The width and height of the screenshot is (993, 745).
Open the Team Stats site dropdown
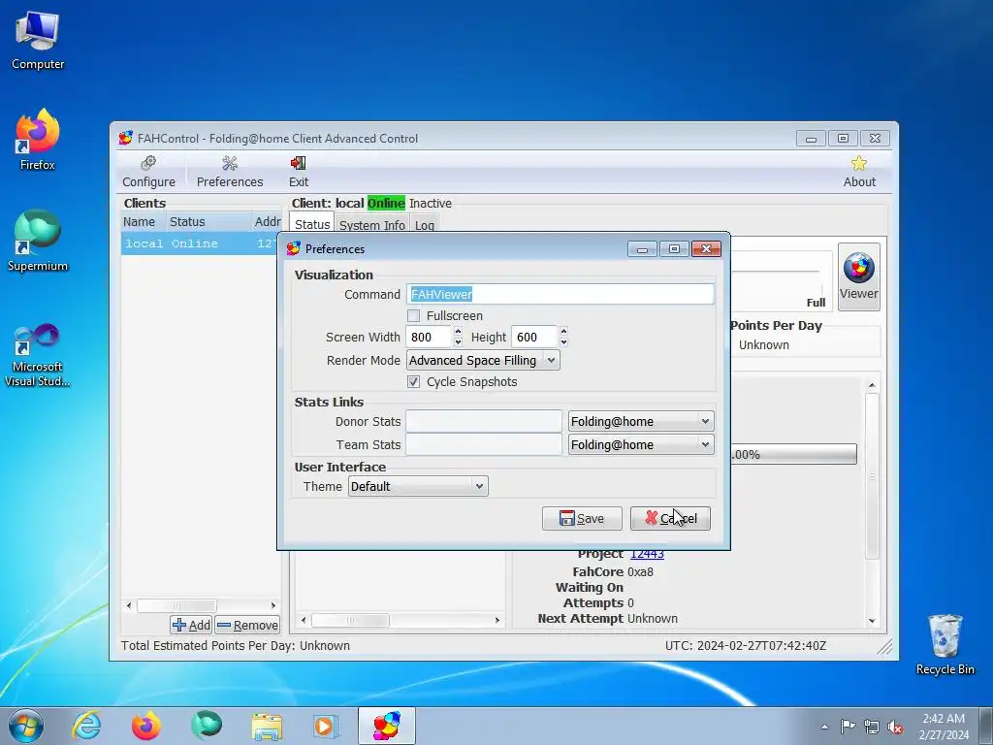click(x=641, y=444)
